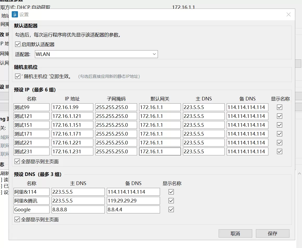
Task: Toggle 显示名称 checkbox for 阿里&114 row
Action: [x=171, y=192]
